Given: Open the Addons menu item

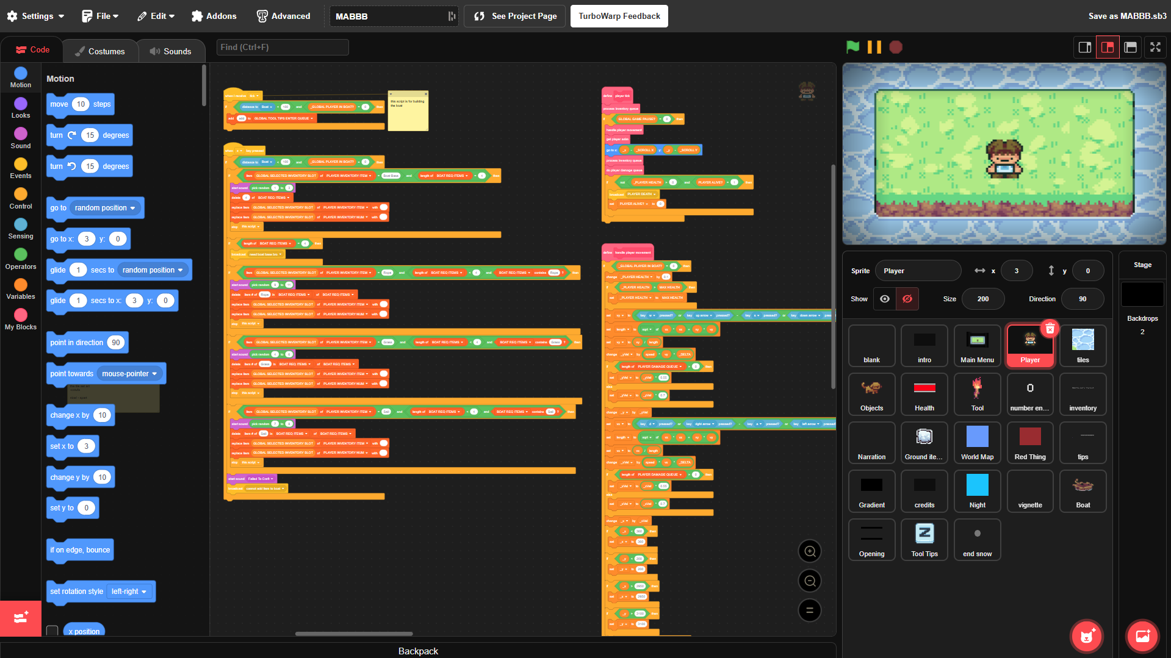Looking at the screenshot, I should click(x=214, y=16).
